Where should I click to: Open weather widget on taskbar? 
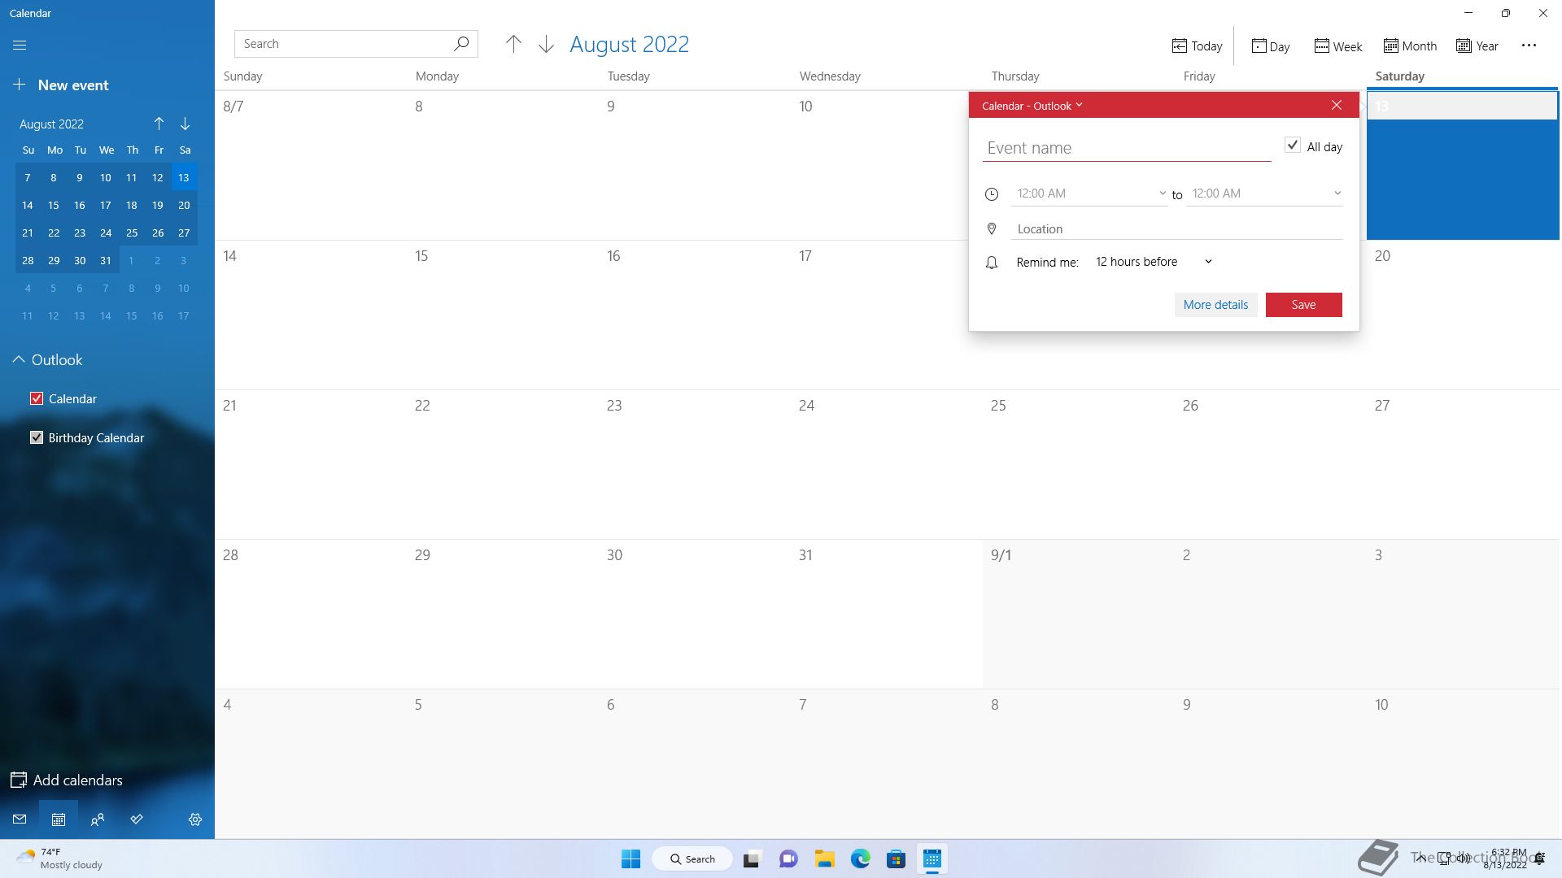pyautogui.click(x=59, y=858)
